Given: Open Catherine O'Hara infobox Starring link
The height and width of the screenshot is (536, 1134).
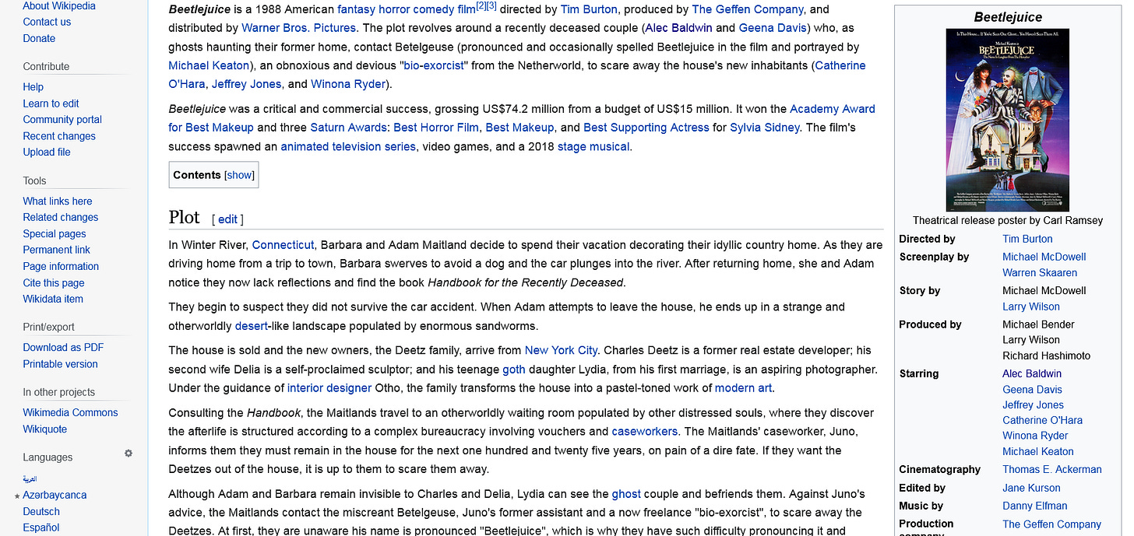Looking at the screenshot, I should [x=1042, y=421].
